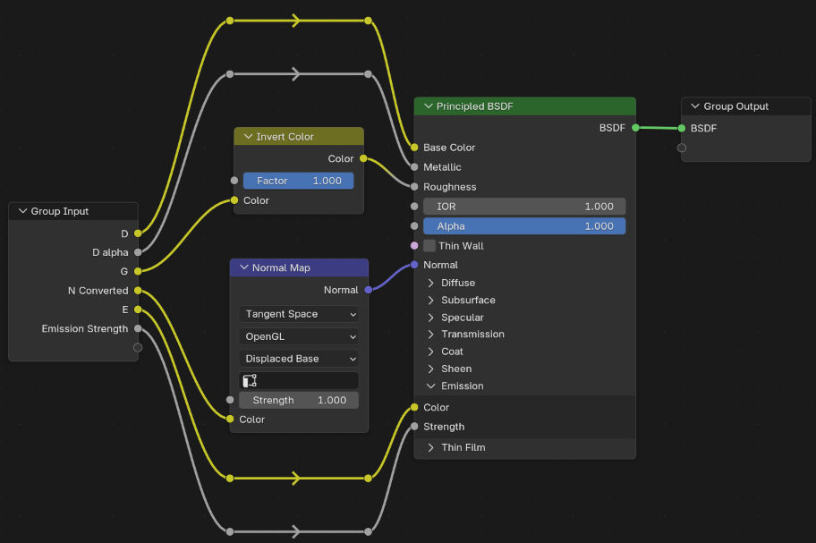This screenshot has height=543, width=816.
Task: Click Principled BSDF's BSDF output socket
Action: point(636,127)
